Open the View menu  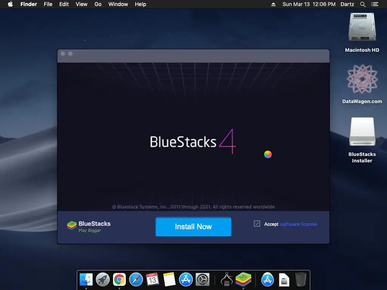point(82,4)
